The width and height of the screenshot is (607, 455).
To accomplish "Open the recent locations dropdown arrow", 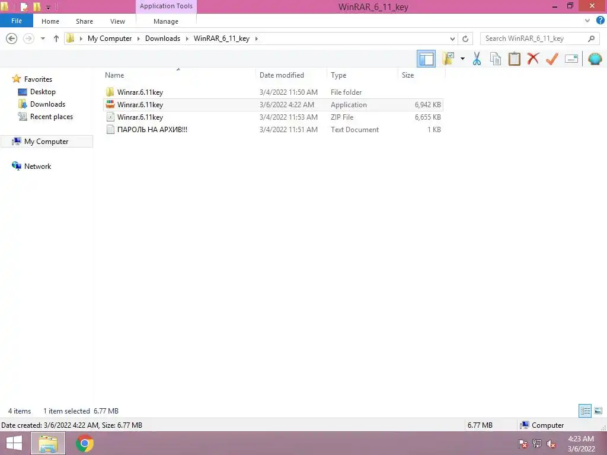I will point(43,39).
